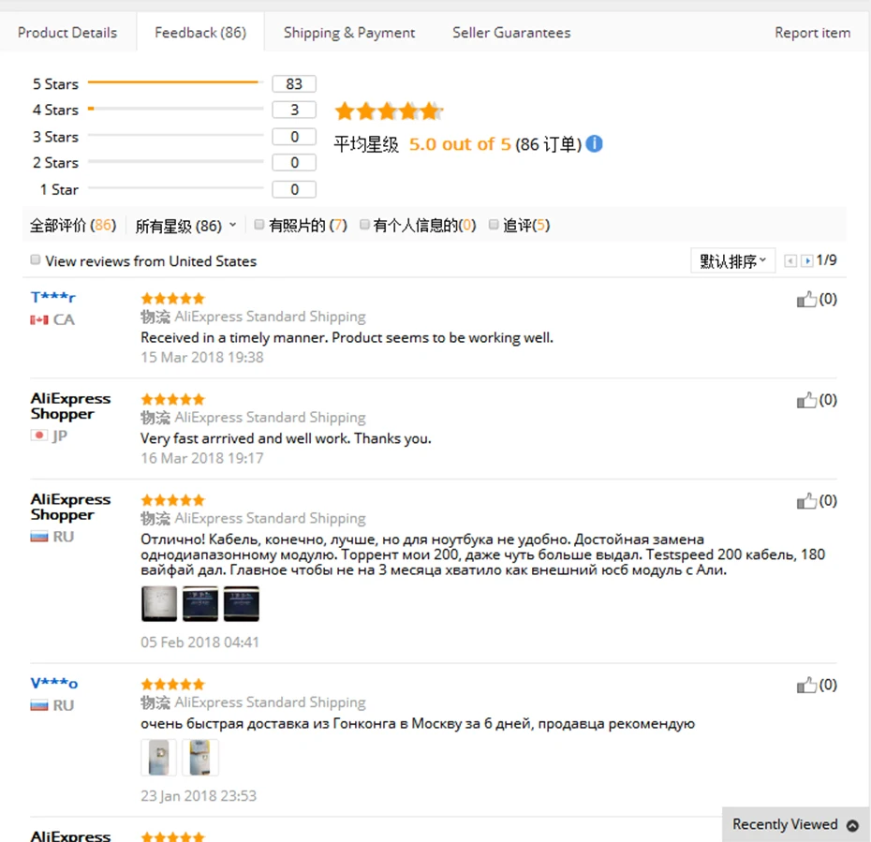871x842 pixels.
Task: Expand the Recently Viewed chevron icon
Action: pos(852,825)
